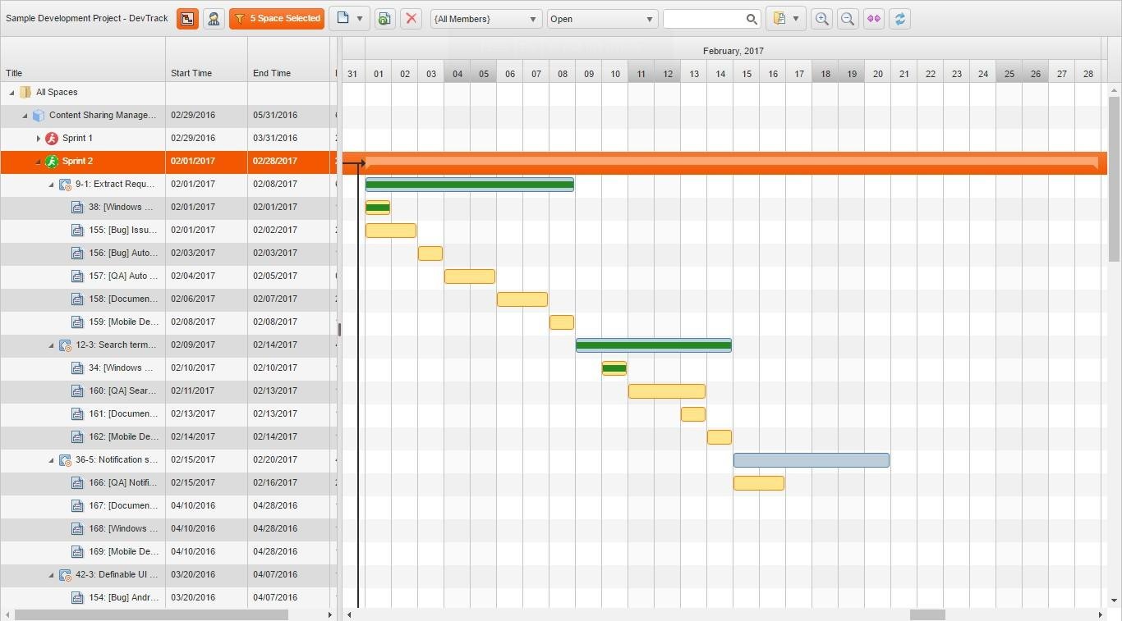The width and height of the screenshot is (1122, 621).
Task: Click the Gantt chart horizontal scrollbar thumb
Action: click(x=927, y=614)
